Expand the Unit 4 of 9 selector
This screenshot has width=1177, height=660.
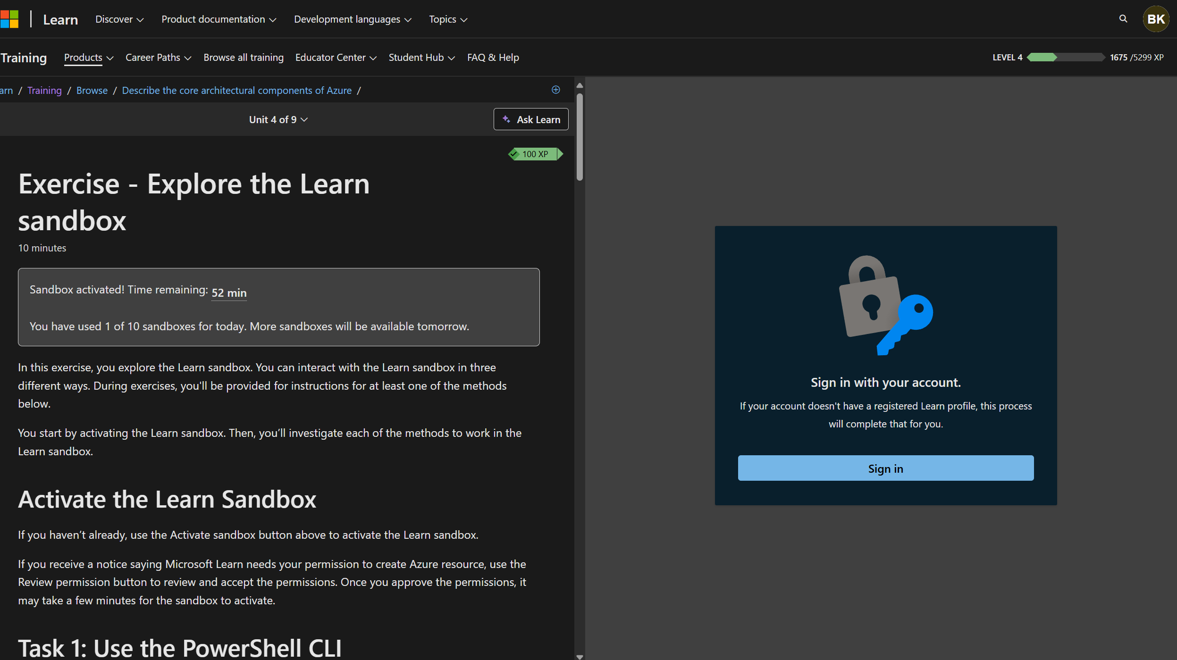click(278, 119)
